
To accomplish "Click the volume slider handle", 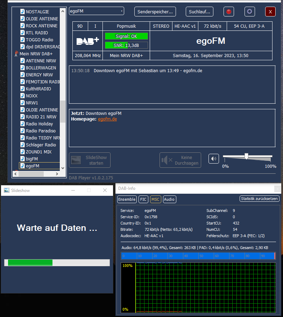I will [x=247, y=156].
